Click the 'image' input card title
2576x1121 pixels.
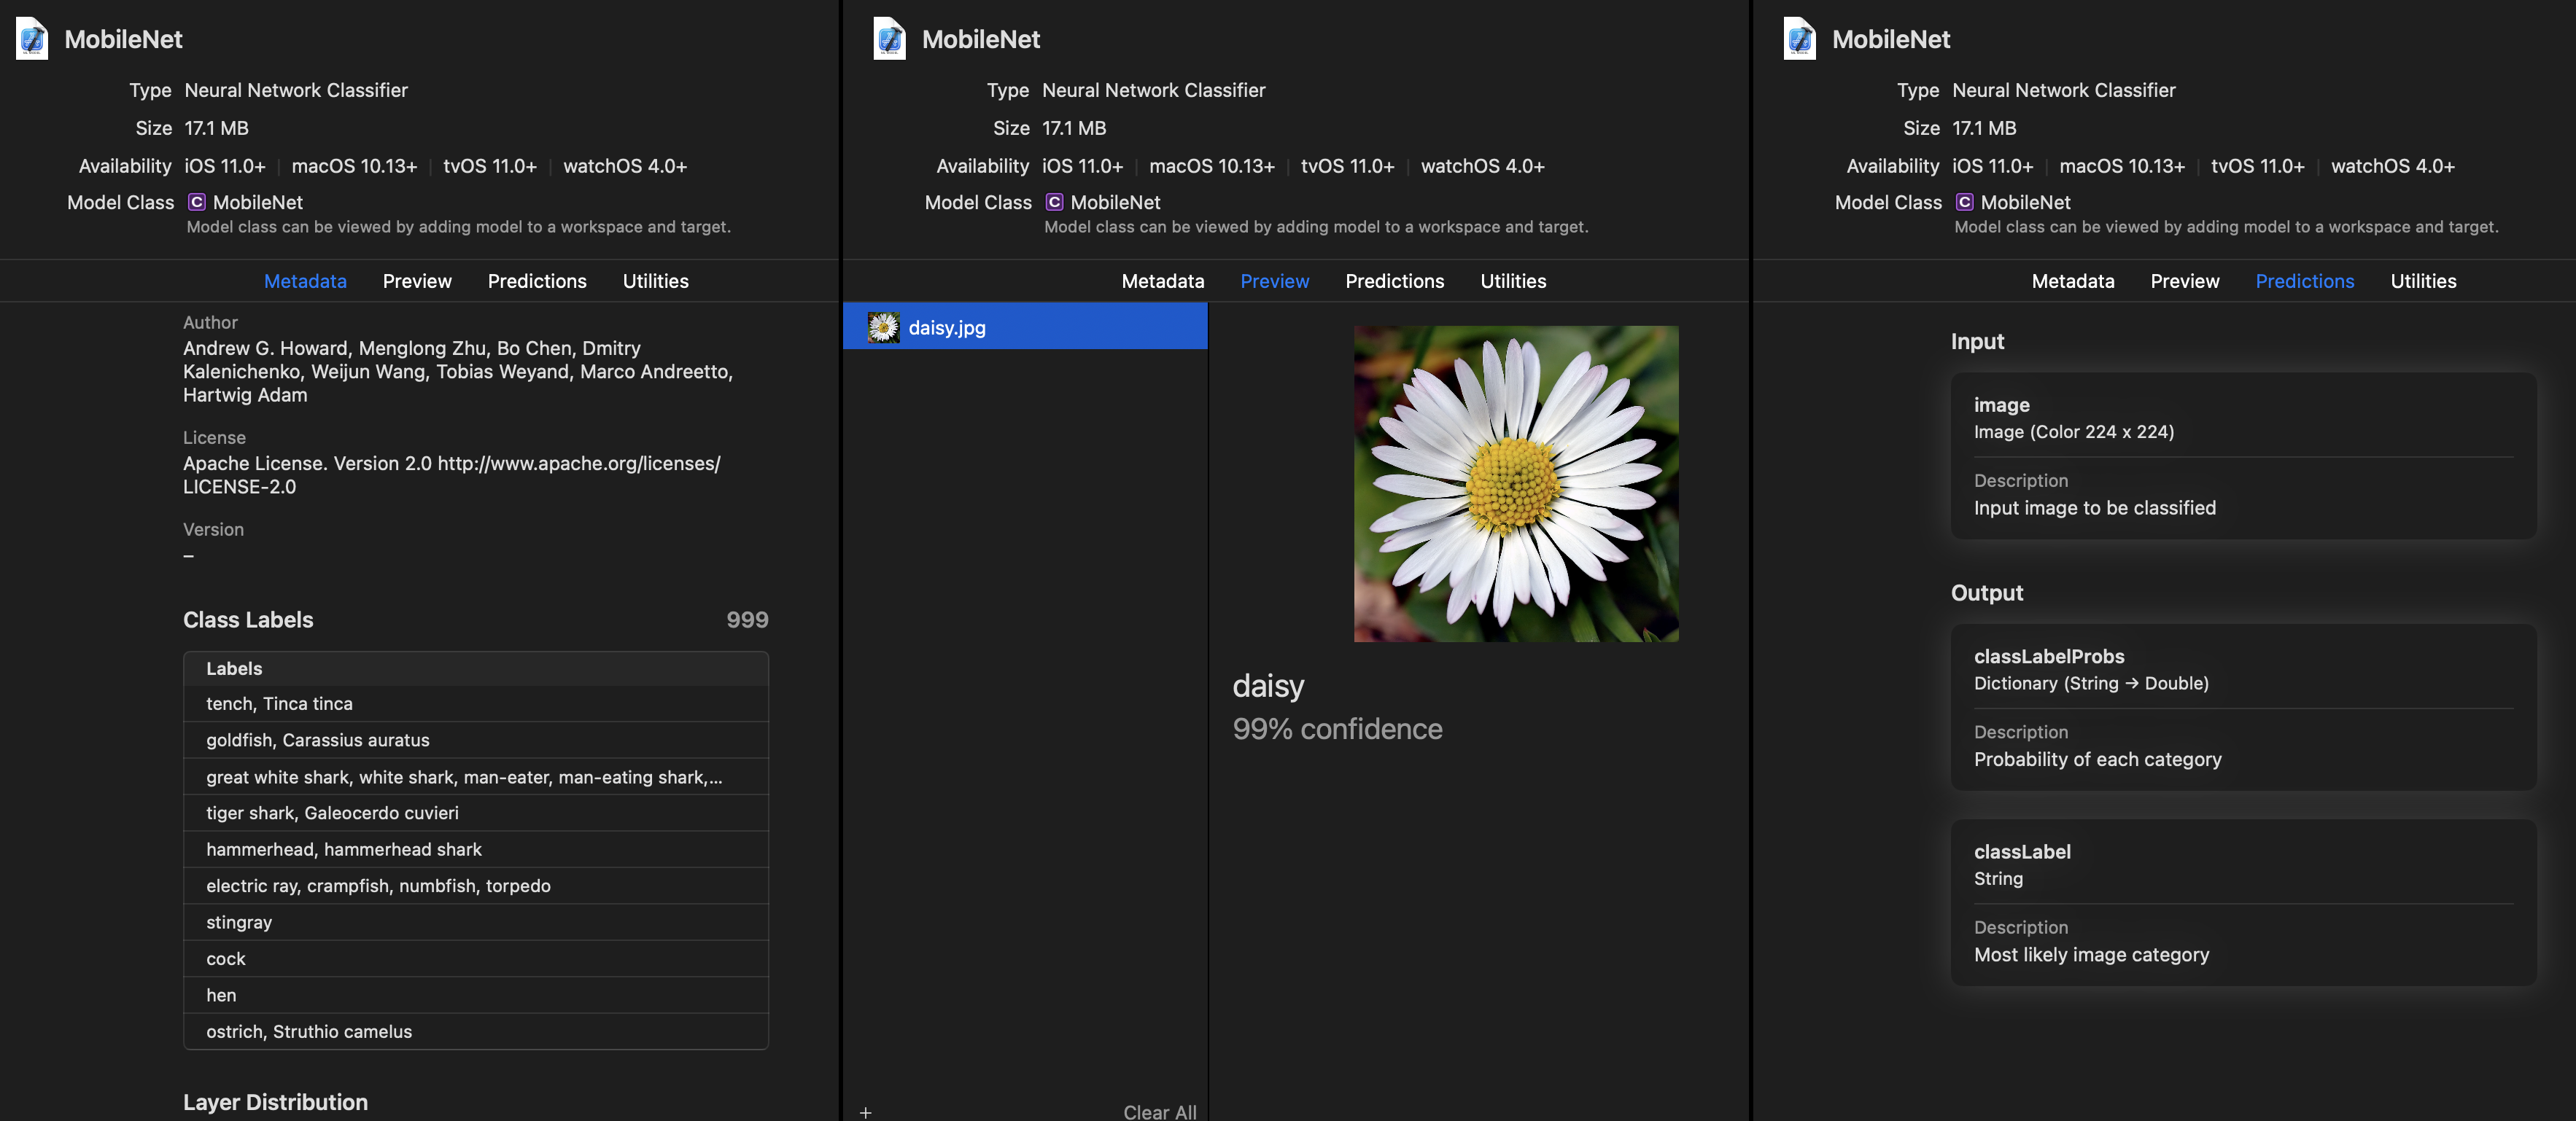point(2001,405)
